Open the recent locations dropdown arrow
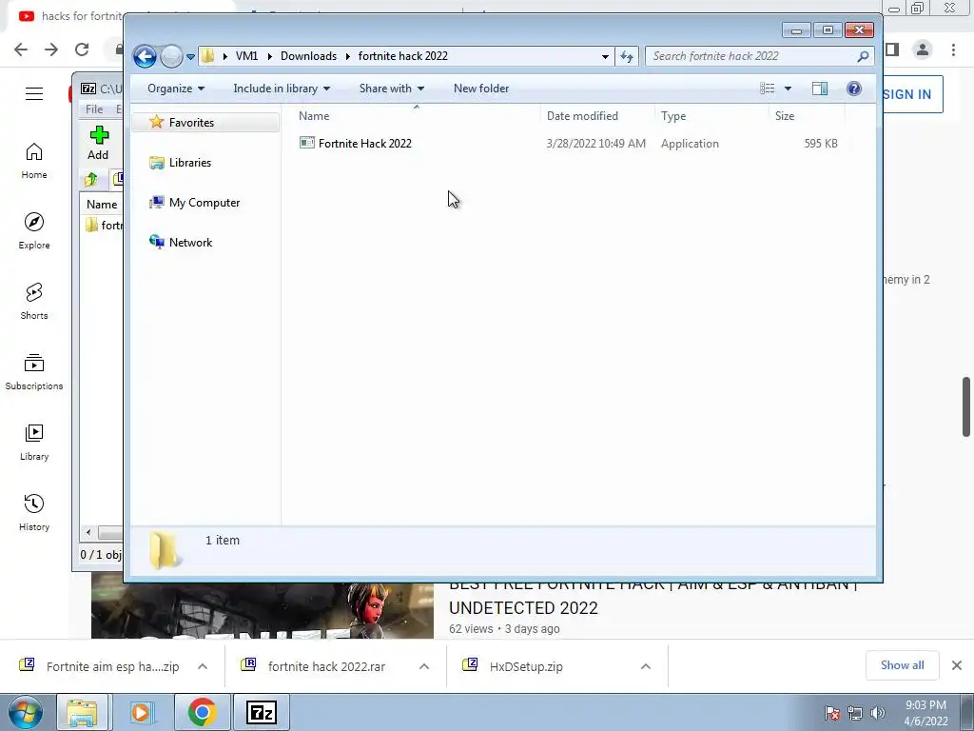 (190, 56)
